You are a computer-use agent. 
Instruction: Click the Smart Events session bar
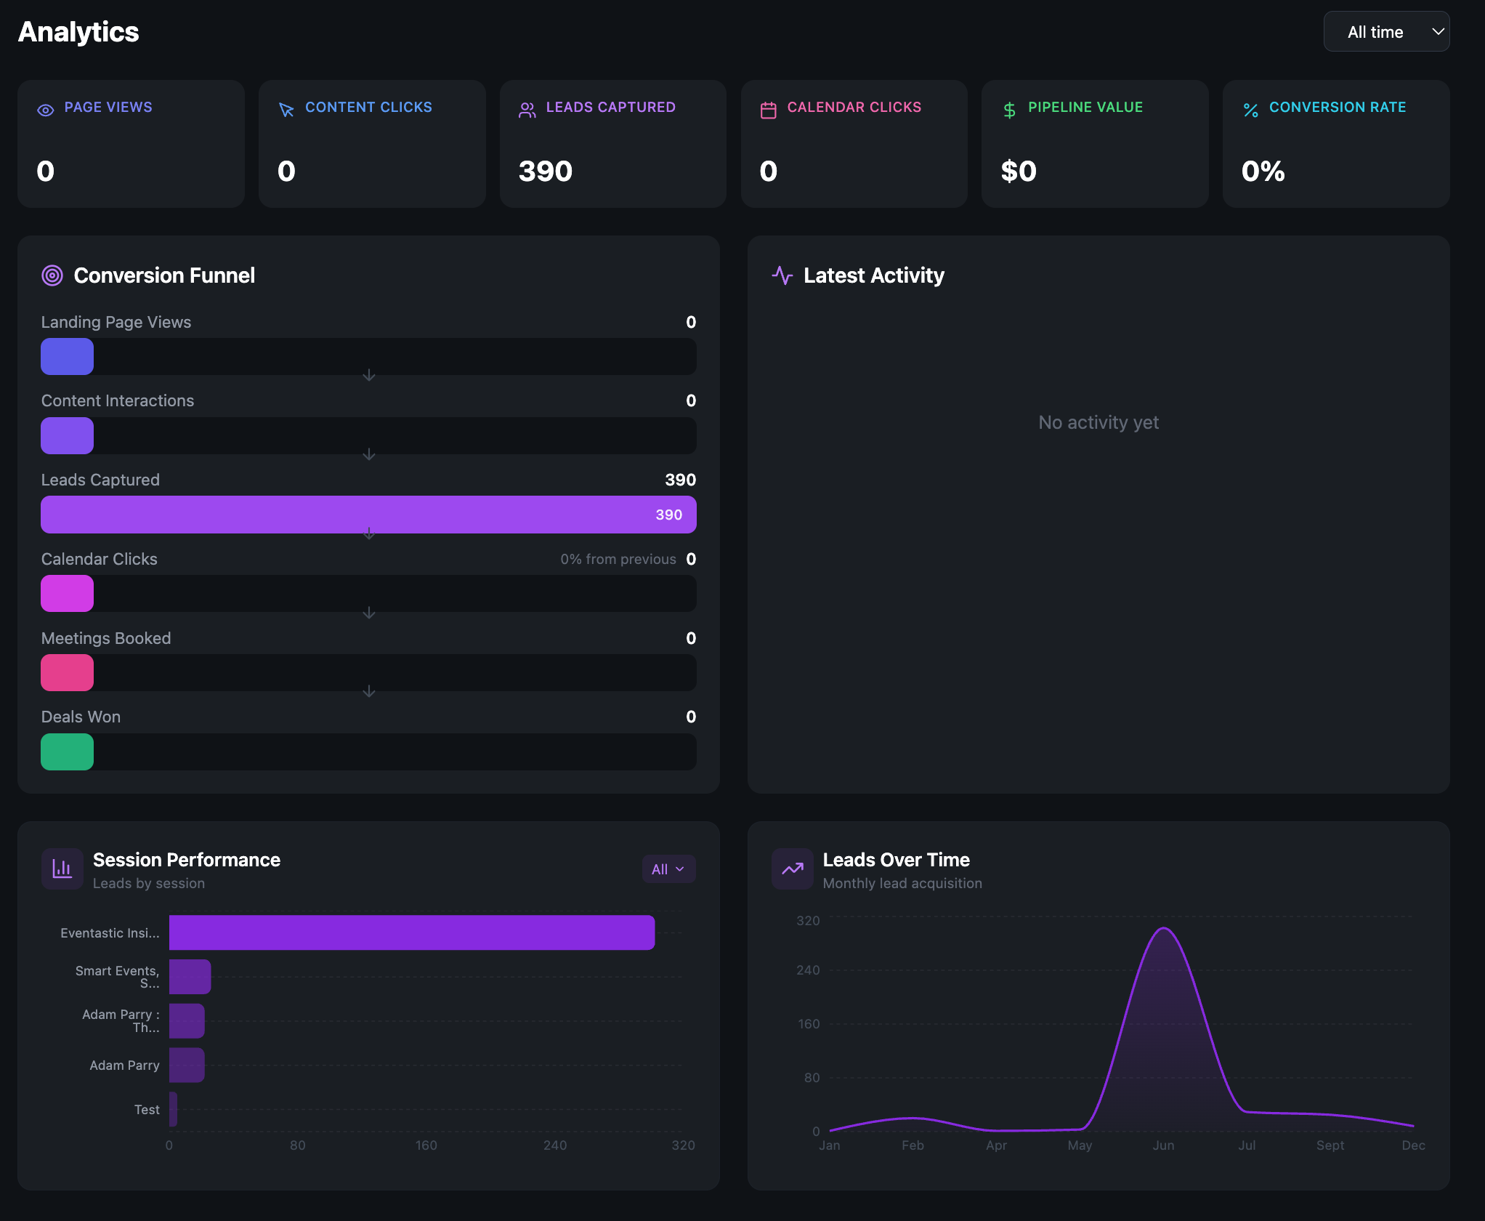click(190, 977)
